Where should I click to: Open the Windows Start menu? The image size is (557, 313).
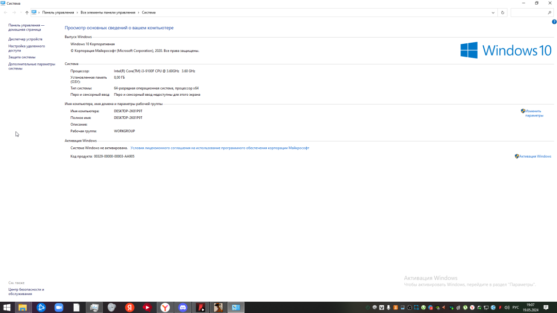pos(7,307)
